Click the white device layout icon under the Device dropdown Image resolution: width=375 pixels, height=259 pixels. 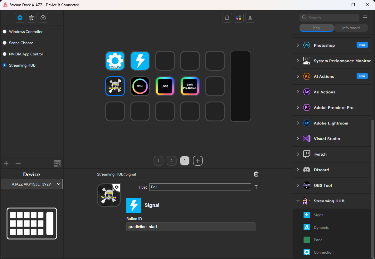pyautogui.click(x=32, y=224)
